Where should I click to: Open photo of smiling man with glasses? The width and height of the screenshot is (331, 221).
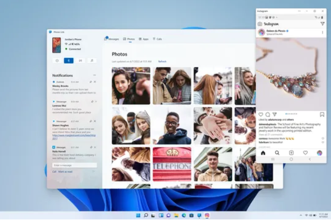click(x=172, y=126)
